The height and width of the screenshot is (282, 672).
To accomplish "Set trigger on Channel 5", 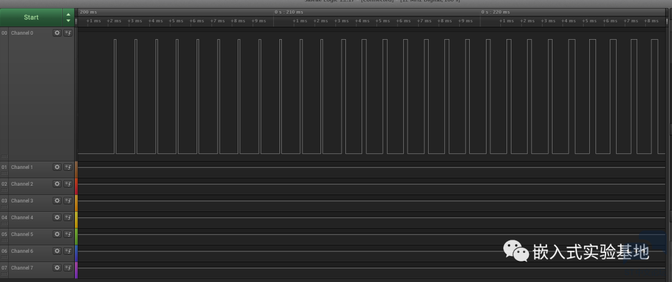I will (68, 234).
